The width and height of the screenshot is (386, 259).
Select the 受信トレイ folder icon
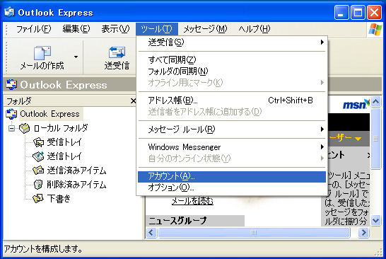(38, 142)
